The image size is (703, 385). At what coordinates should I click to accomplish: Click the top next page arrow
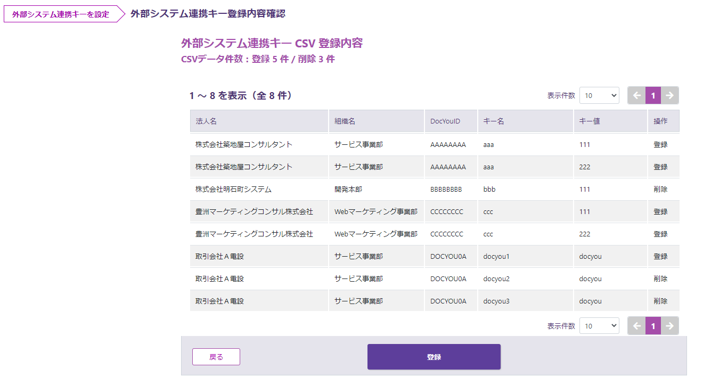670,95
